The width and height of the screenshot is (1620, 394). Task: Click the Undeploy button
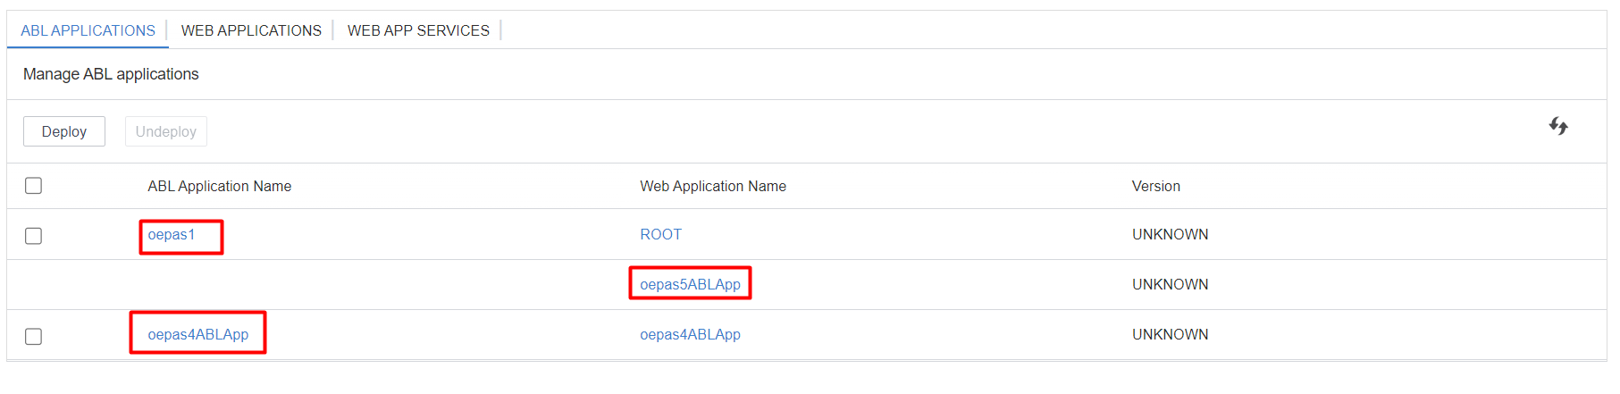pyautogui.click(x=166, y=131)
